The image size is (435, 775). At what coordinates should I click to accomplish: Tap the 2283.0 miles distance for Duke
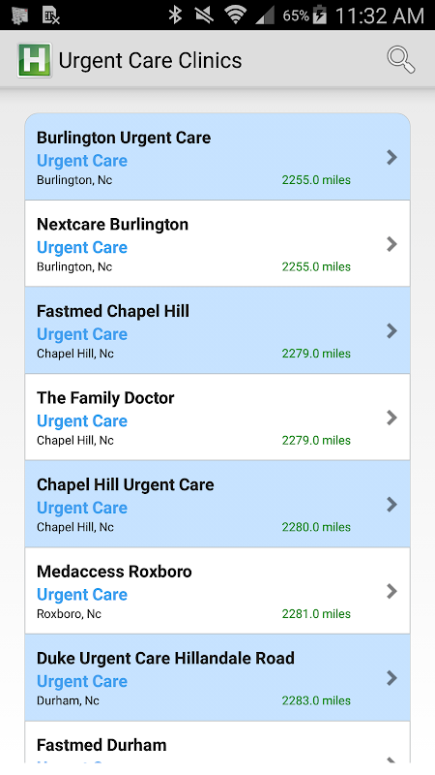click(x=316, y=700)
